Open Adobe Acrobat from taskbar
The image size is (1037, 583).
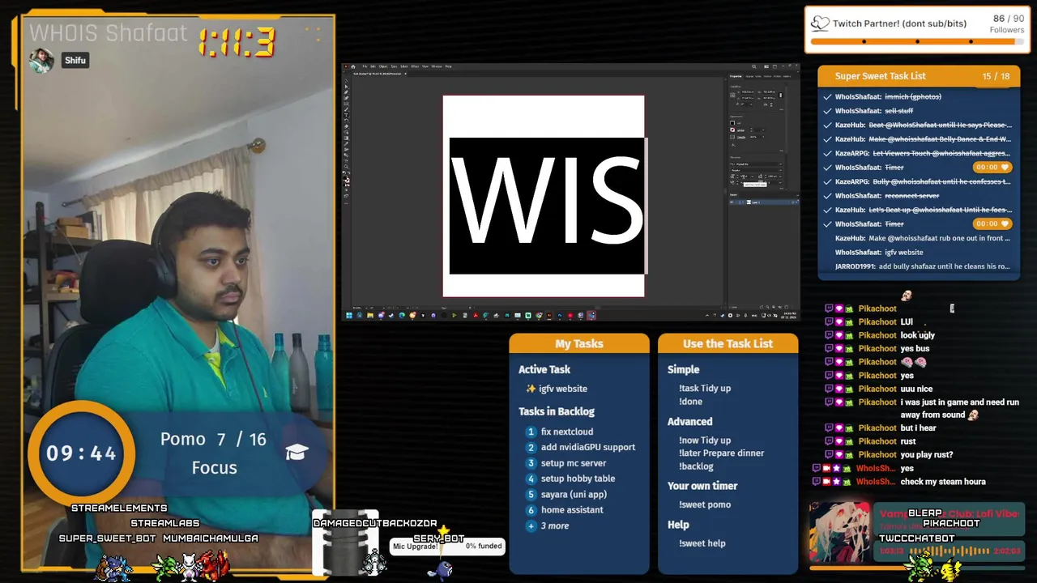(476, 316)
